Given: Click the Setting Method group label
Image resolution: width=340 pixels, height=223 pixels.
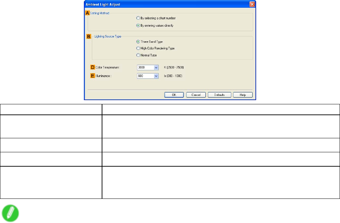Looking at the screenshot, I should click(x=100, y=13).
